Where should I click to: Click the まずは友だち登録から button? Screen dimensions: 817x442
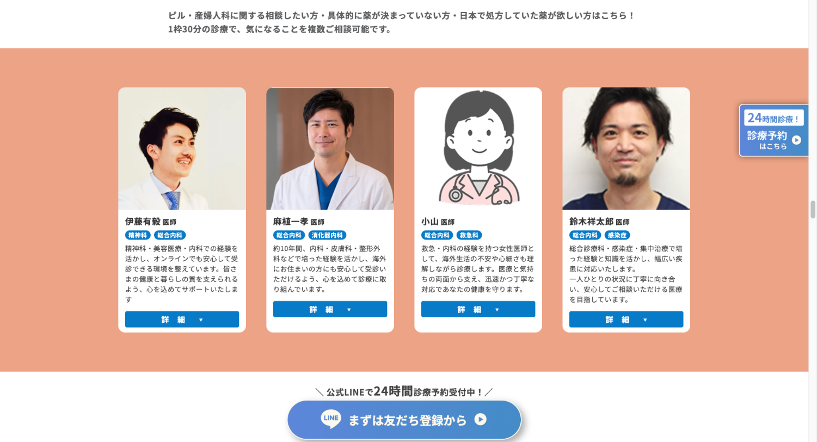pyautogui.click(x=404, y=420)
